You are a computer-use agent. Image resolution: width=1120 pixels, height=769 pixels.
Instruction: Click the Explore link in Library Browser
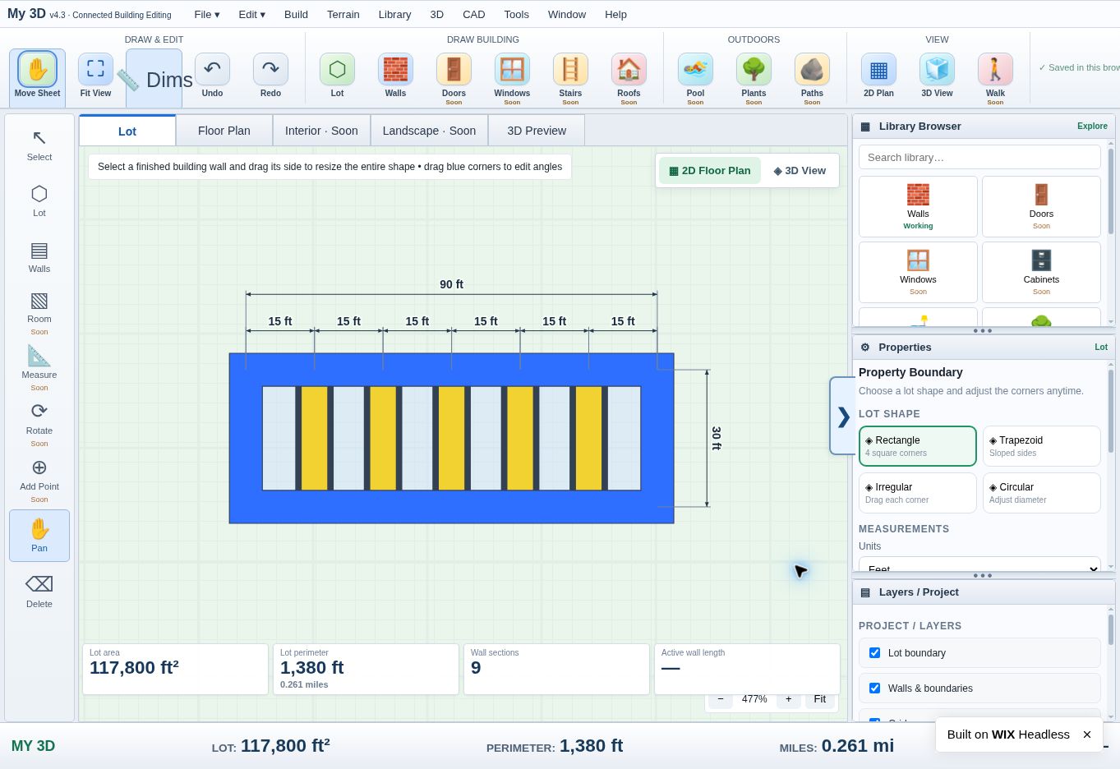tap(1092, 127)
